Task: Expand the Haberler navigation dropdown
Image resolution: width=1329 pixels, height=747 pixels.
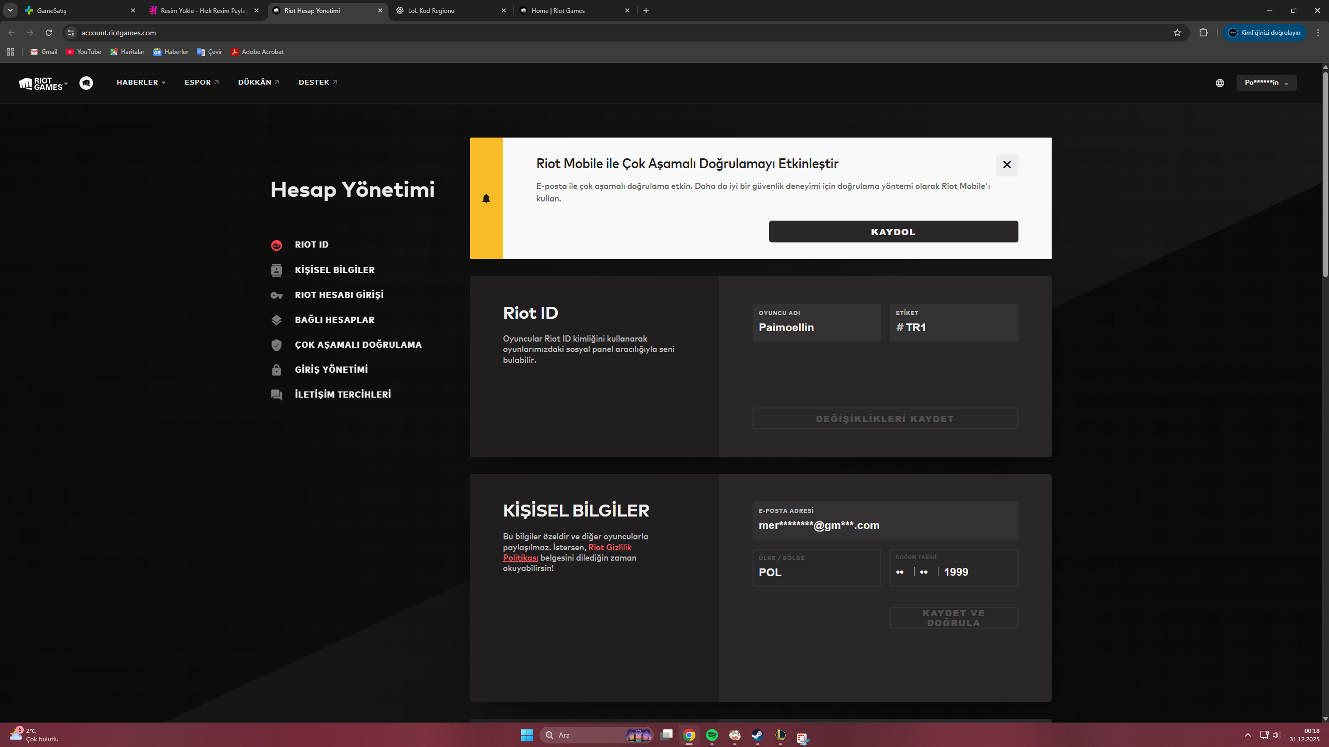Action: [141, 83]
